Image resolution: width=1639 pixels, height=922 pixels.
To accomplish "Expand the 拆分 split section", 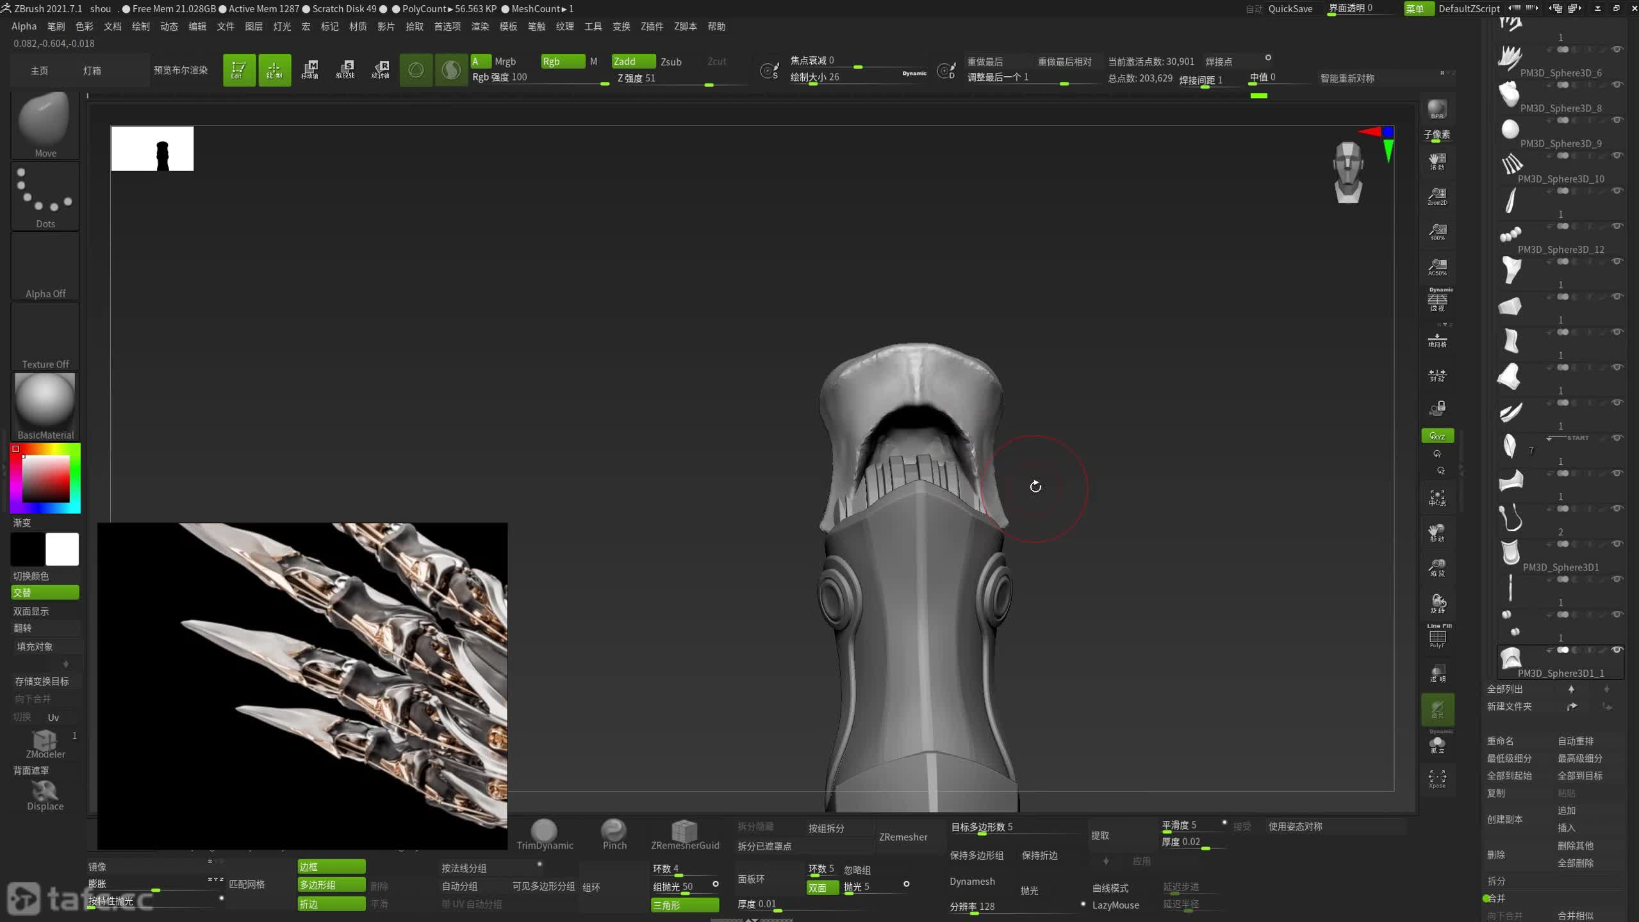I will pyautogui.click(x=1496, y=880).
